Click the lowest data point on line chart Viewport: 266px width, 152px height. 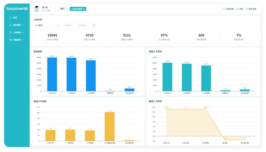225,140
